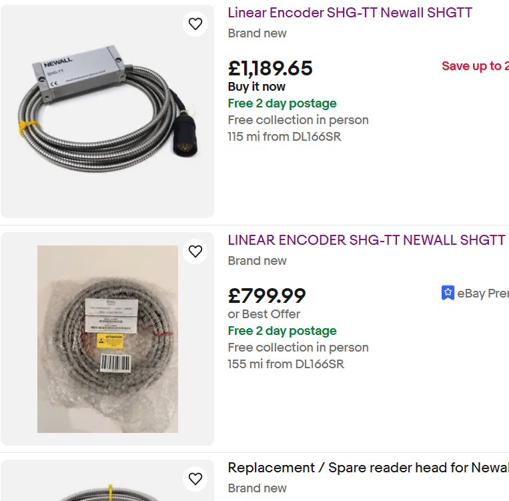This screenshot has height=501, width=509.
Task: Open the uppercase 'LINEAR ENCODER SHG-TT NEWALL' title
Action: point(366,240)
